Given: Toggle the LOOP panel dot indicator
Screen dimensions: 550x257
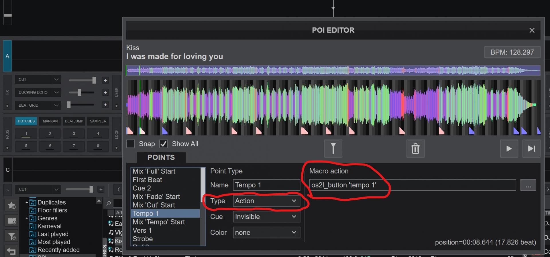Looking at the screenshot, I should pos(116,148).
